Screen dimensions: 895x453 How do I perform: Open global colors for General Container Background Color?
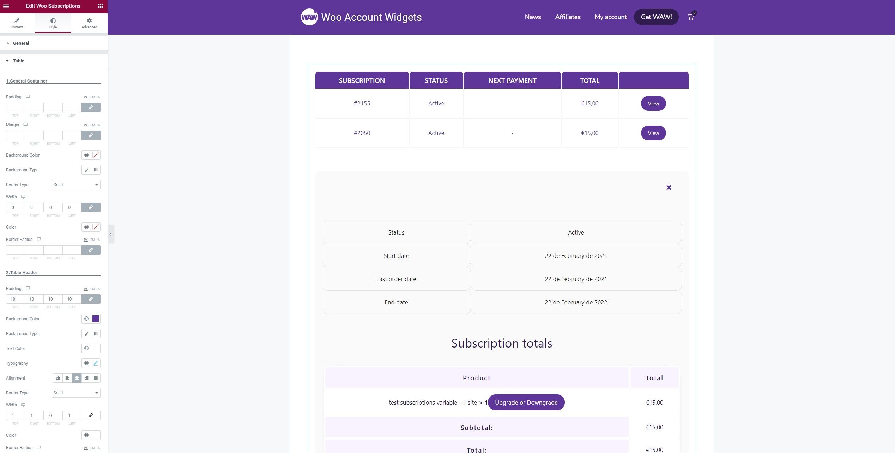tap(86, 155)
